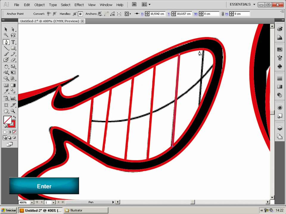The height and width of the screenshot is (214, 286).
Task: Switch to Illustrator folder taskbar button
Action: click(x=86, y=210)
